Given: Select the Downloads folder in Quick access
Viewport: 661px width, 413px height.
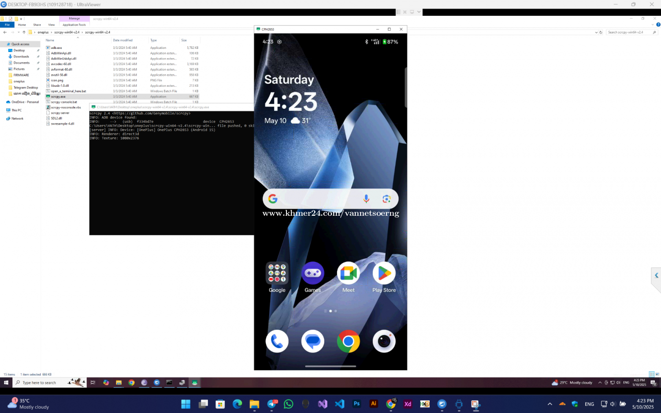Looking at the screenshot, I should 21,56.
